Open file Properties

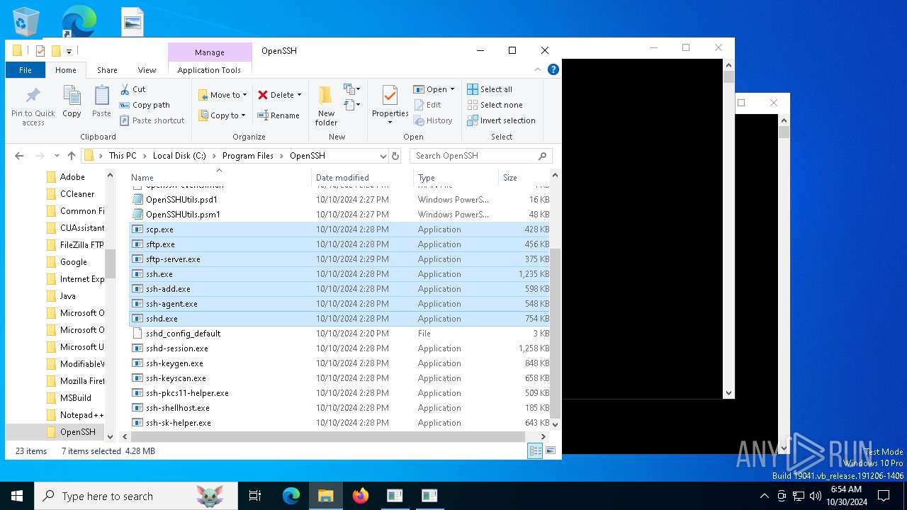coord(390,105)
